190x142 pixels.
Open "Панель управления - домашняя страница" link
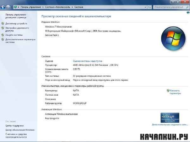(x=16, y=16)
